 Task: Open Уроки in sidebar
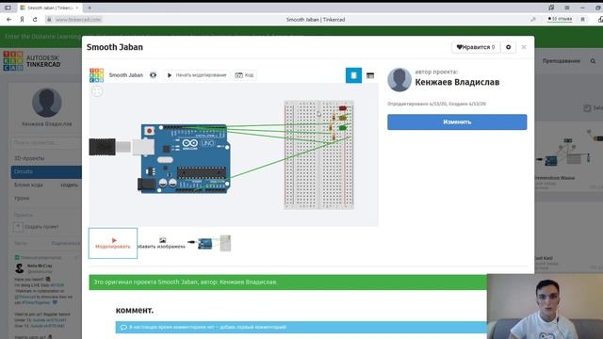click(22, 199)
